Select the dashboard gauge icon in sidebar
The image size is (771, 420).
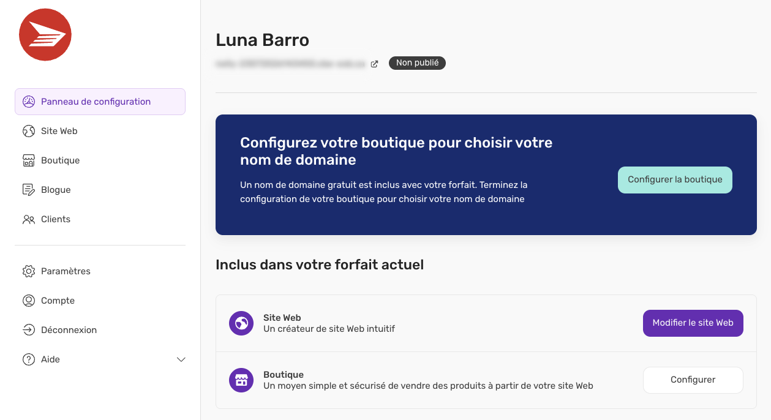29,102
